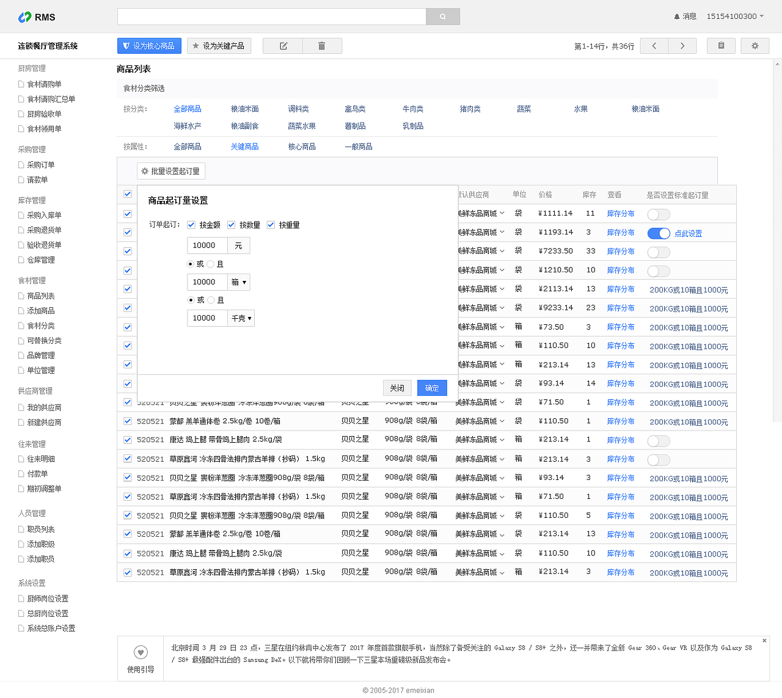782x698 pixels.
Task: Click the RMS logo icon
Action: (x=24, y=17)
